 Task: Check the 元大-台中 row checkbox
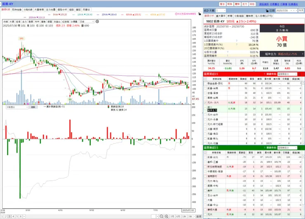coord(205,115)
